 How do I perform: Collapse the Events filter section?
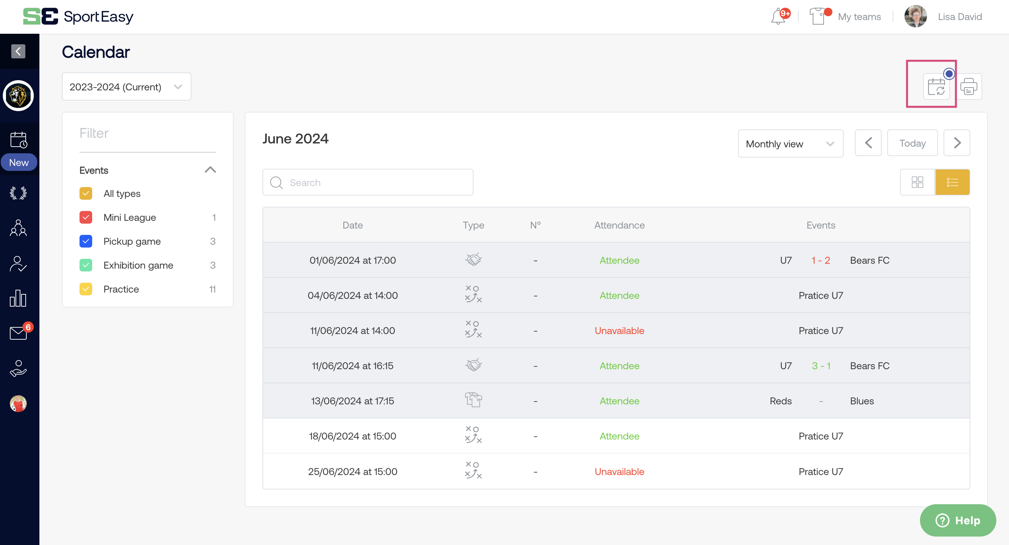210,170
